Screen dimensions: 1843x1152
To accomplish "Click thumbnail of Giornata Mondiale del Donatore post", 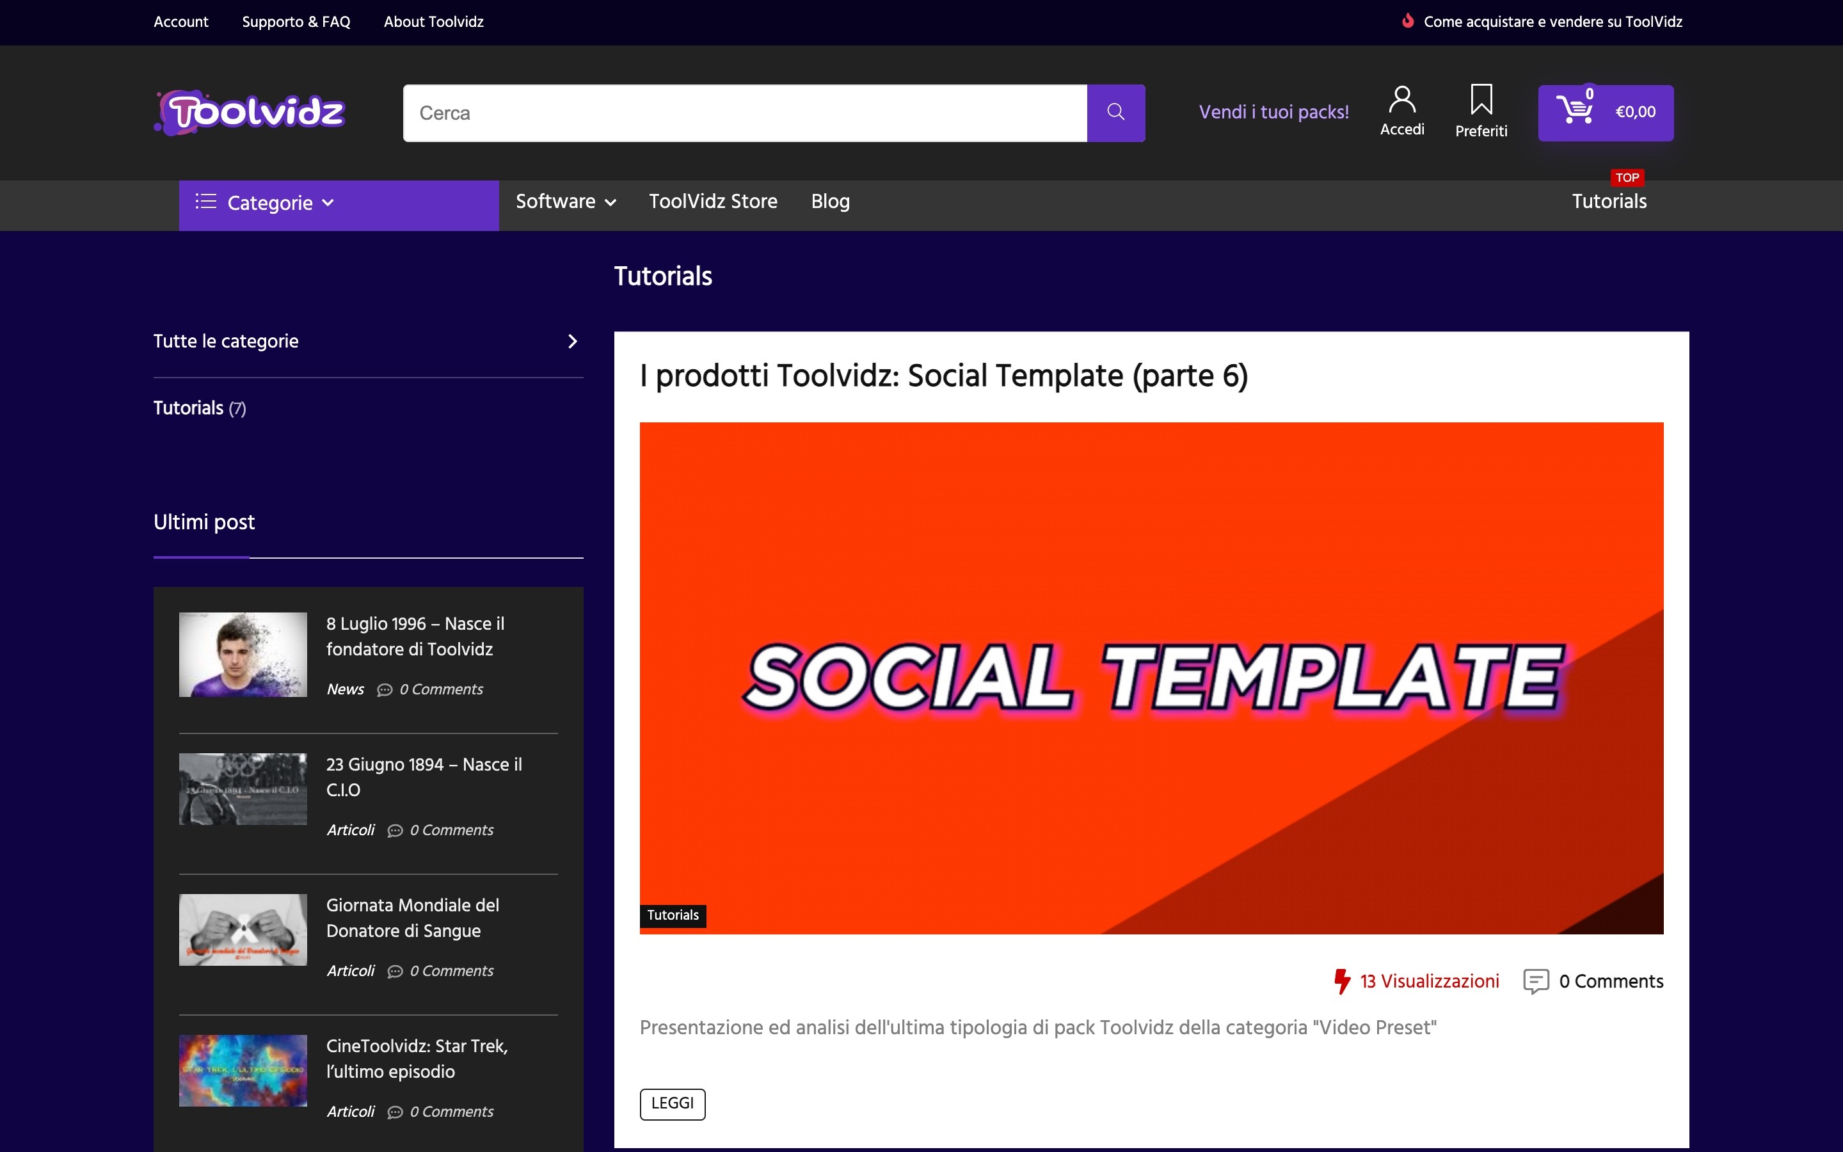I will click(243, 929).
